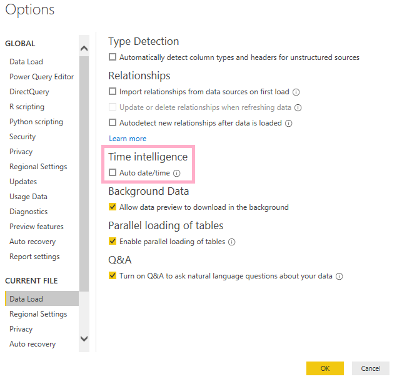Click info icon beside Turn on Q&A
Image resolution: width=397 pixels, height=379 pixels.
[x=339, y=277]
